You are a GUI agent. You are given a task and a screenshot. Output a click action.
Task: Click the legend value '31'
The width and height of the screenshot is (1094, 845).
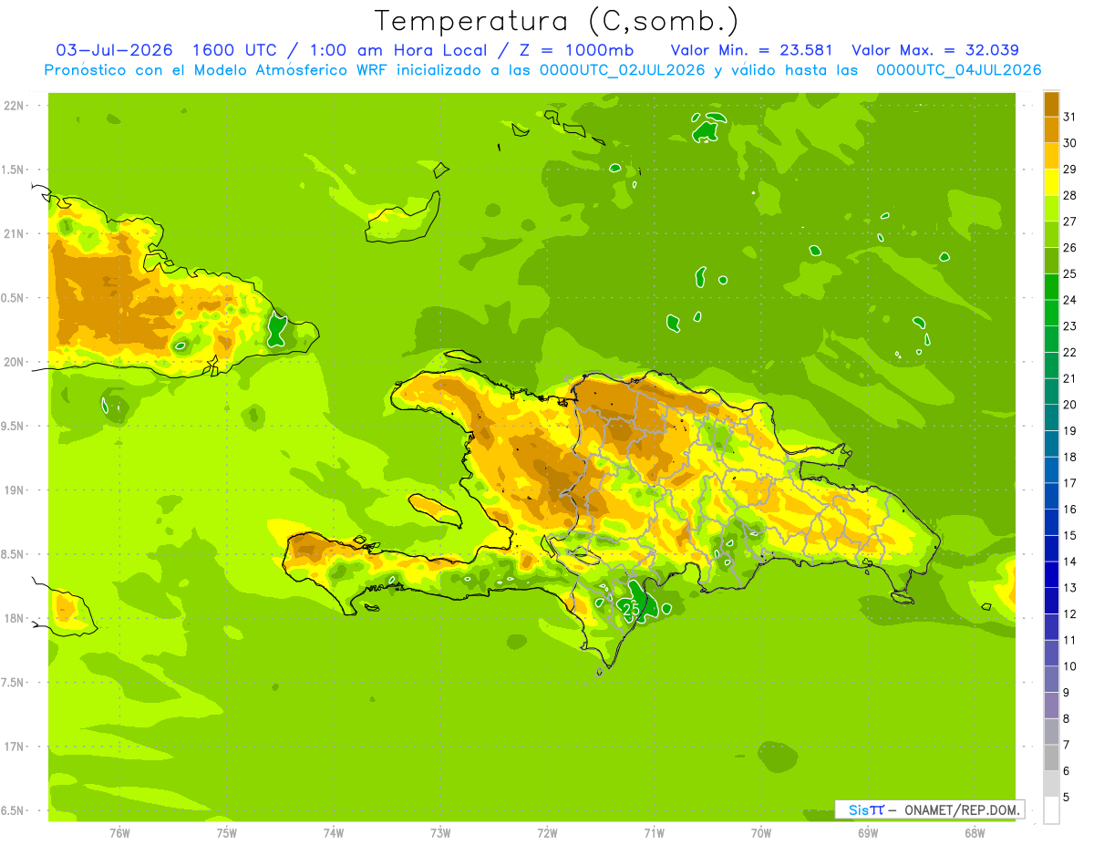pos(1069,117)
